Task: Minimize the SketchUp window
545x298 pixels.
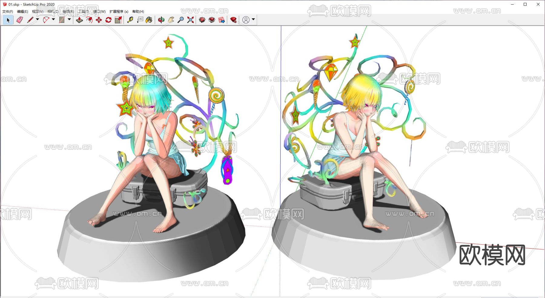Action: [512, 4]
